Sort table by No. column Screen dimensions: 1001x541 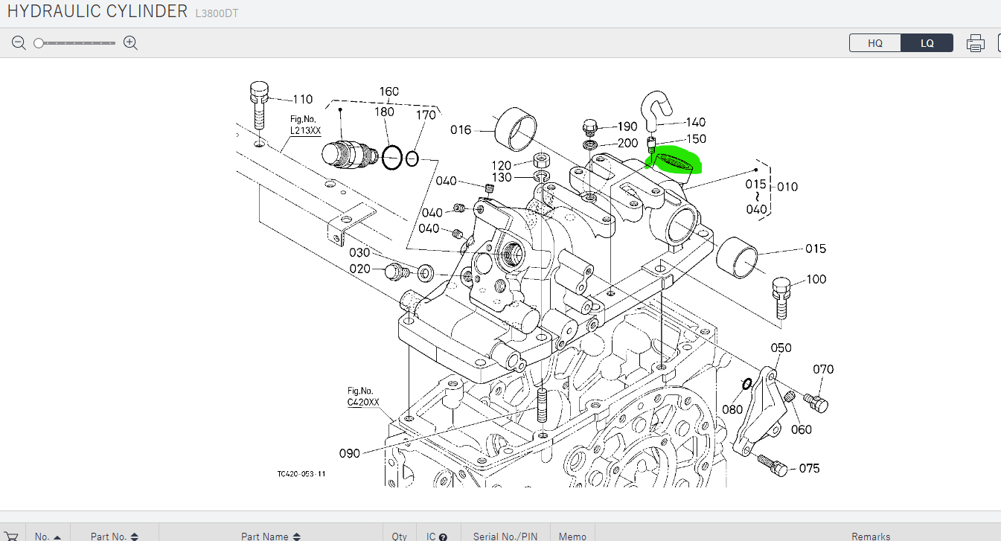[x=48, y=537]
